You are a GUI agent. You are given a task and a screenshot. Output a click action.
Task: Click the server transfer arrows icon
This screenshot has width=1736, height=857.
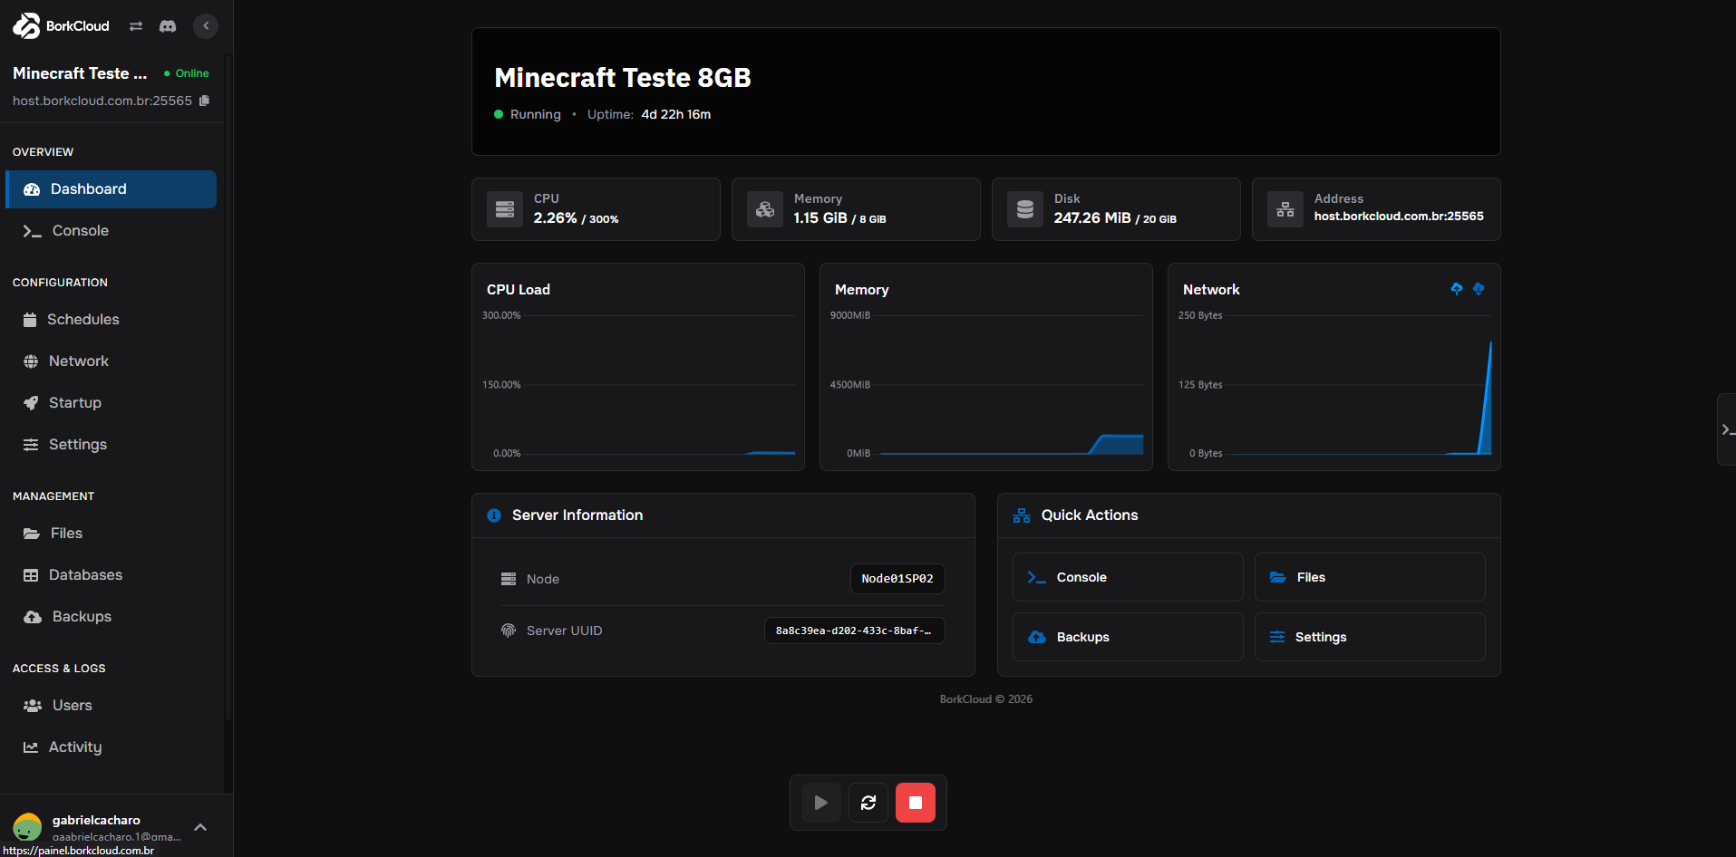135,26
